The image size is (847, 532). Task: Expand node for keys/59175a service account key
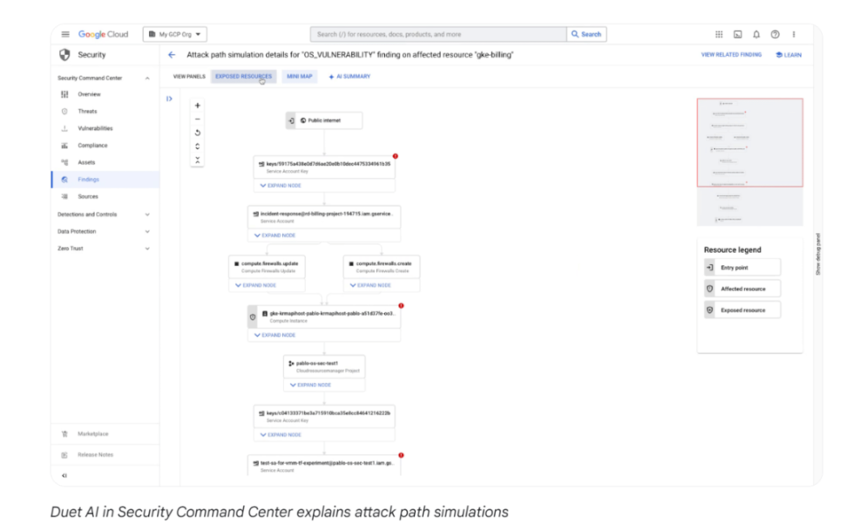[x=281, y=186]
